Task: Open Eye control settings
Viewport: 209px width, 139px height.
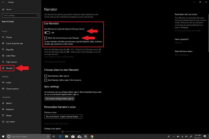Action: pos(8,122)
